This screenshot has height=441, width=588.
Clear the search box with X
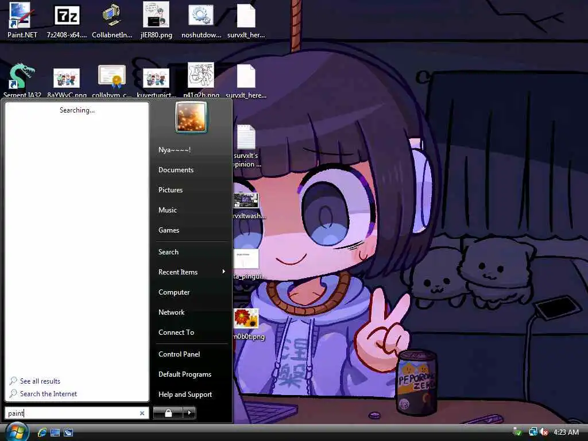point(142,413)
